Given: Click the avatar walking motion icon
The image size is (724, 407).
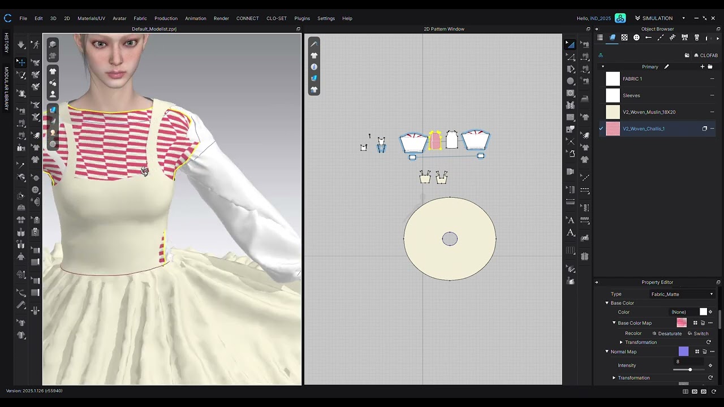Looking at the screenshot, I should (x=36, y=44).
